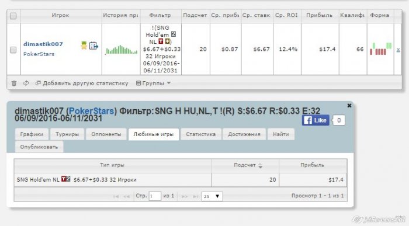Click the red T turbo icon in game type row
The width and height of the screenshot is (409, 226).
pyautogui.click(x=64, y=179)
